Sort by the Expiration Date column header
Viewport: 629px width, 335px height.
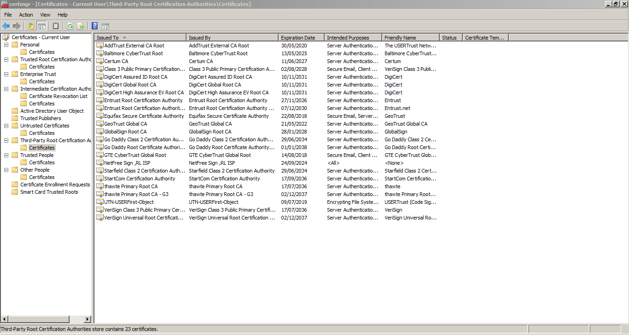click(302, 38)
